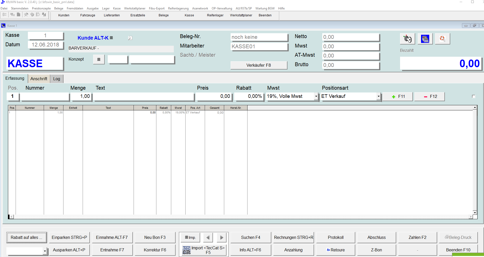Click the globe toolbar icon
Viewport: 484px width, 257px height.
[x=32, y=15]
